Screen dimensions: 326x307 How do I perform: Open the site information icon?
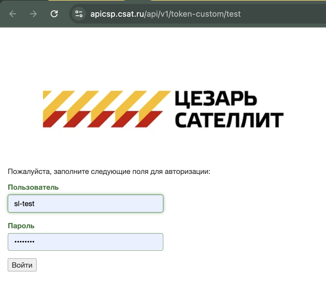(79, 14)
